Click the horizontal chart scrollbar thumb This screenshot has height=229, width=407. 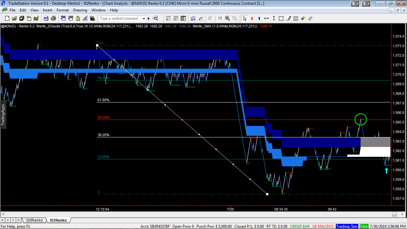click(x=394, y=214)
